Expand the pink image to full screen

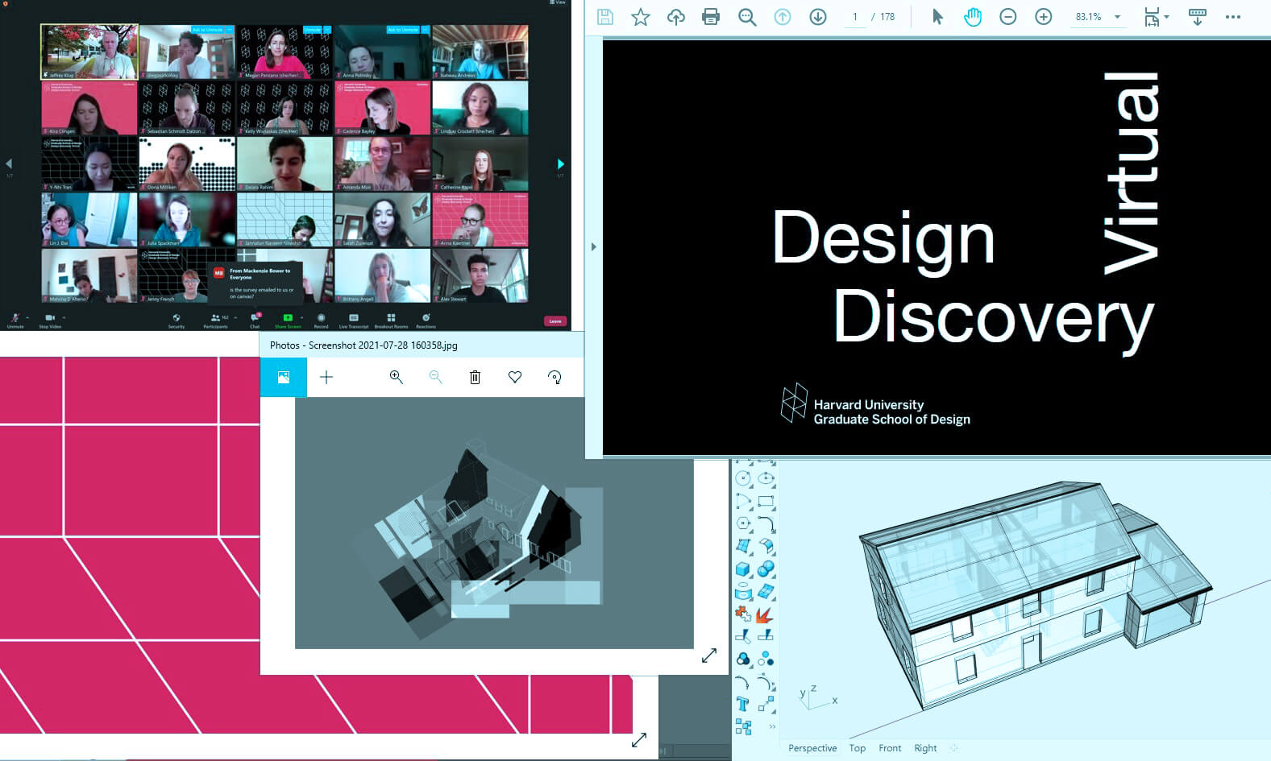point(639,740)
